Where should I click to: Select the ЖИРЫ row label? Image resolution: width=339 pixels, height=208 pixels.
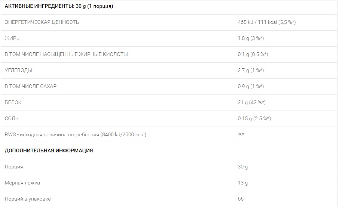point(13,38)
